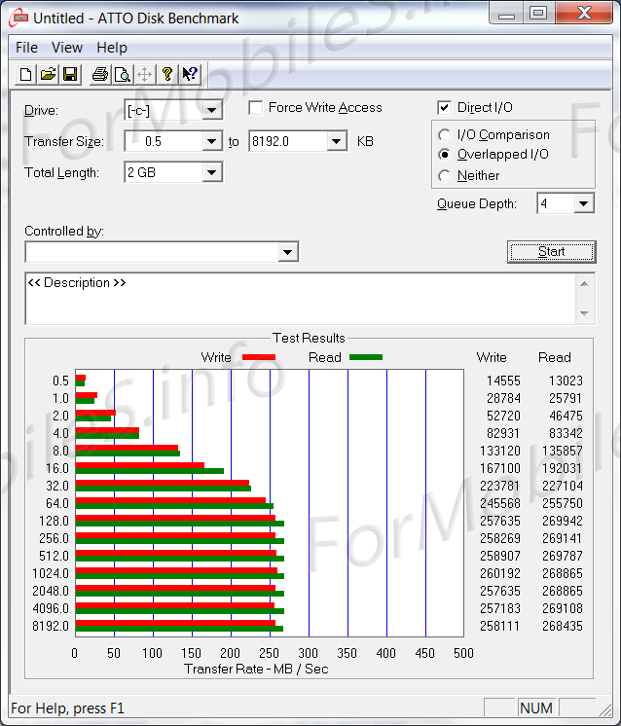Click the Open folder toolbar icon

click(x=48, y=74)
